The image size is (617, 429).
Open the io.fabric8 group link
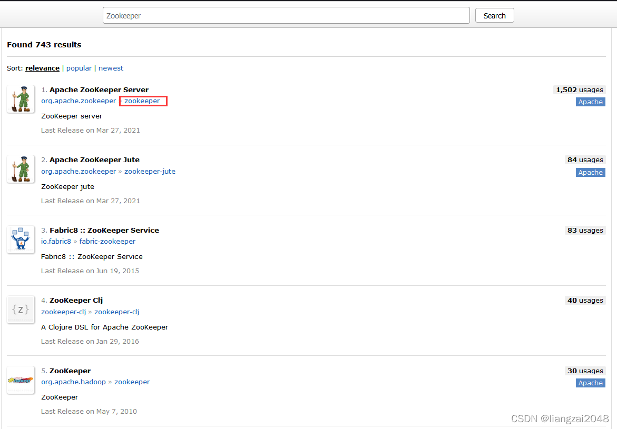(56, 242)
